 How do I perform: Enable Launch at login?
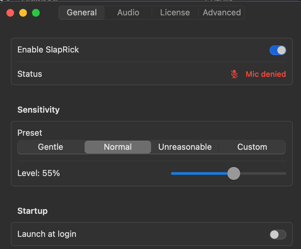click(277, 234)
